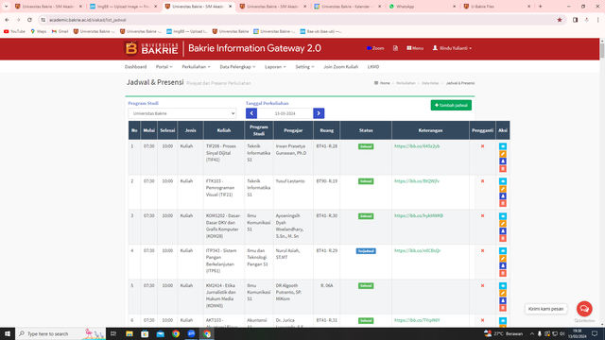Edit the ITP343 Sistem Pangan Berkelanjutan schedule
605x340 pixels.
[x=502, y=258]
